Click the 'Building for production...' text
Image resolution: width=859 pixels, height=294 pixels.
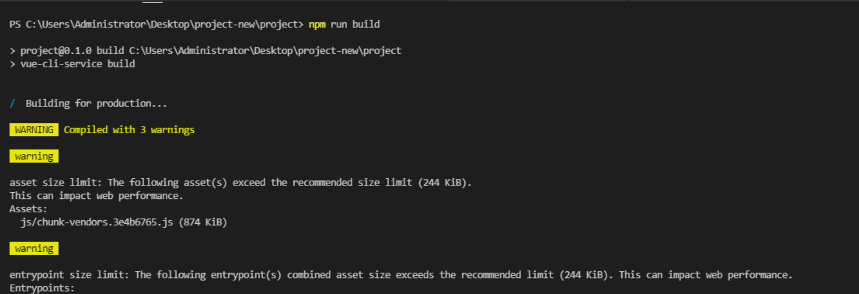tap(96, 103)
